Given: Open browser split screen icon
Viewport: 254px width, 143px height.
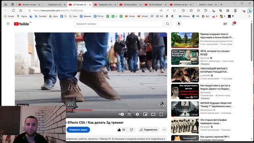Looking at the screenshot, I should (191, 11).
